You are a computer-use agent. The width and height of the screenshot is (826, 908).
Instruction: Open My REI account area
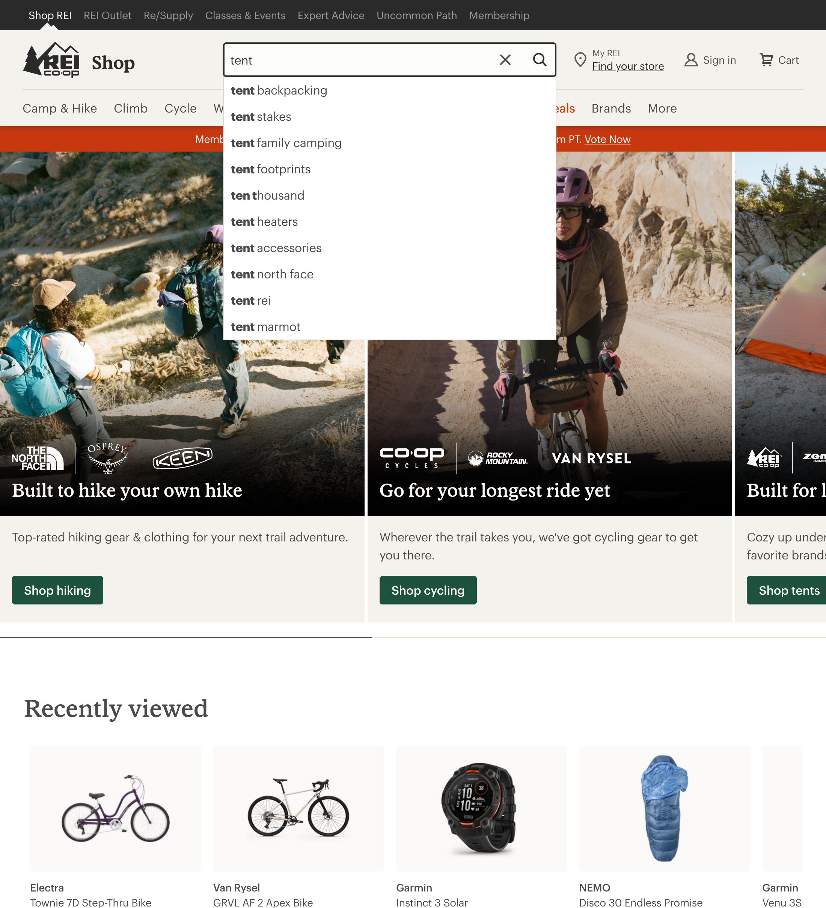(606, 53)
